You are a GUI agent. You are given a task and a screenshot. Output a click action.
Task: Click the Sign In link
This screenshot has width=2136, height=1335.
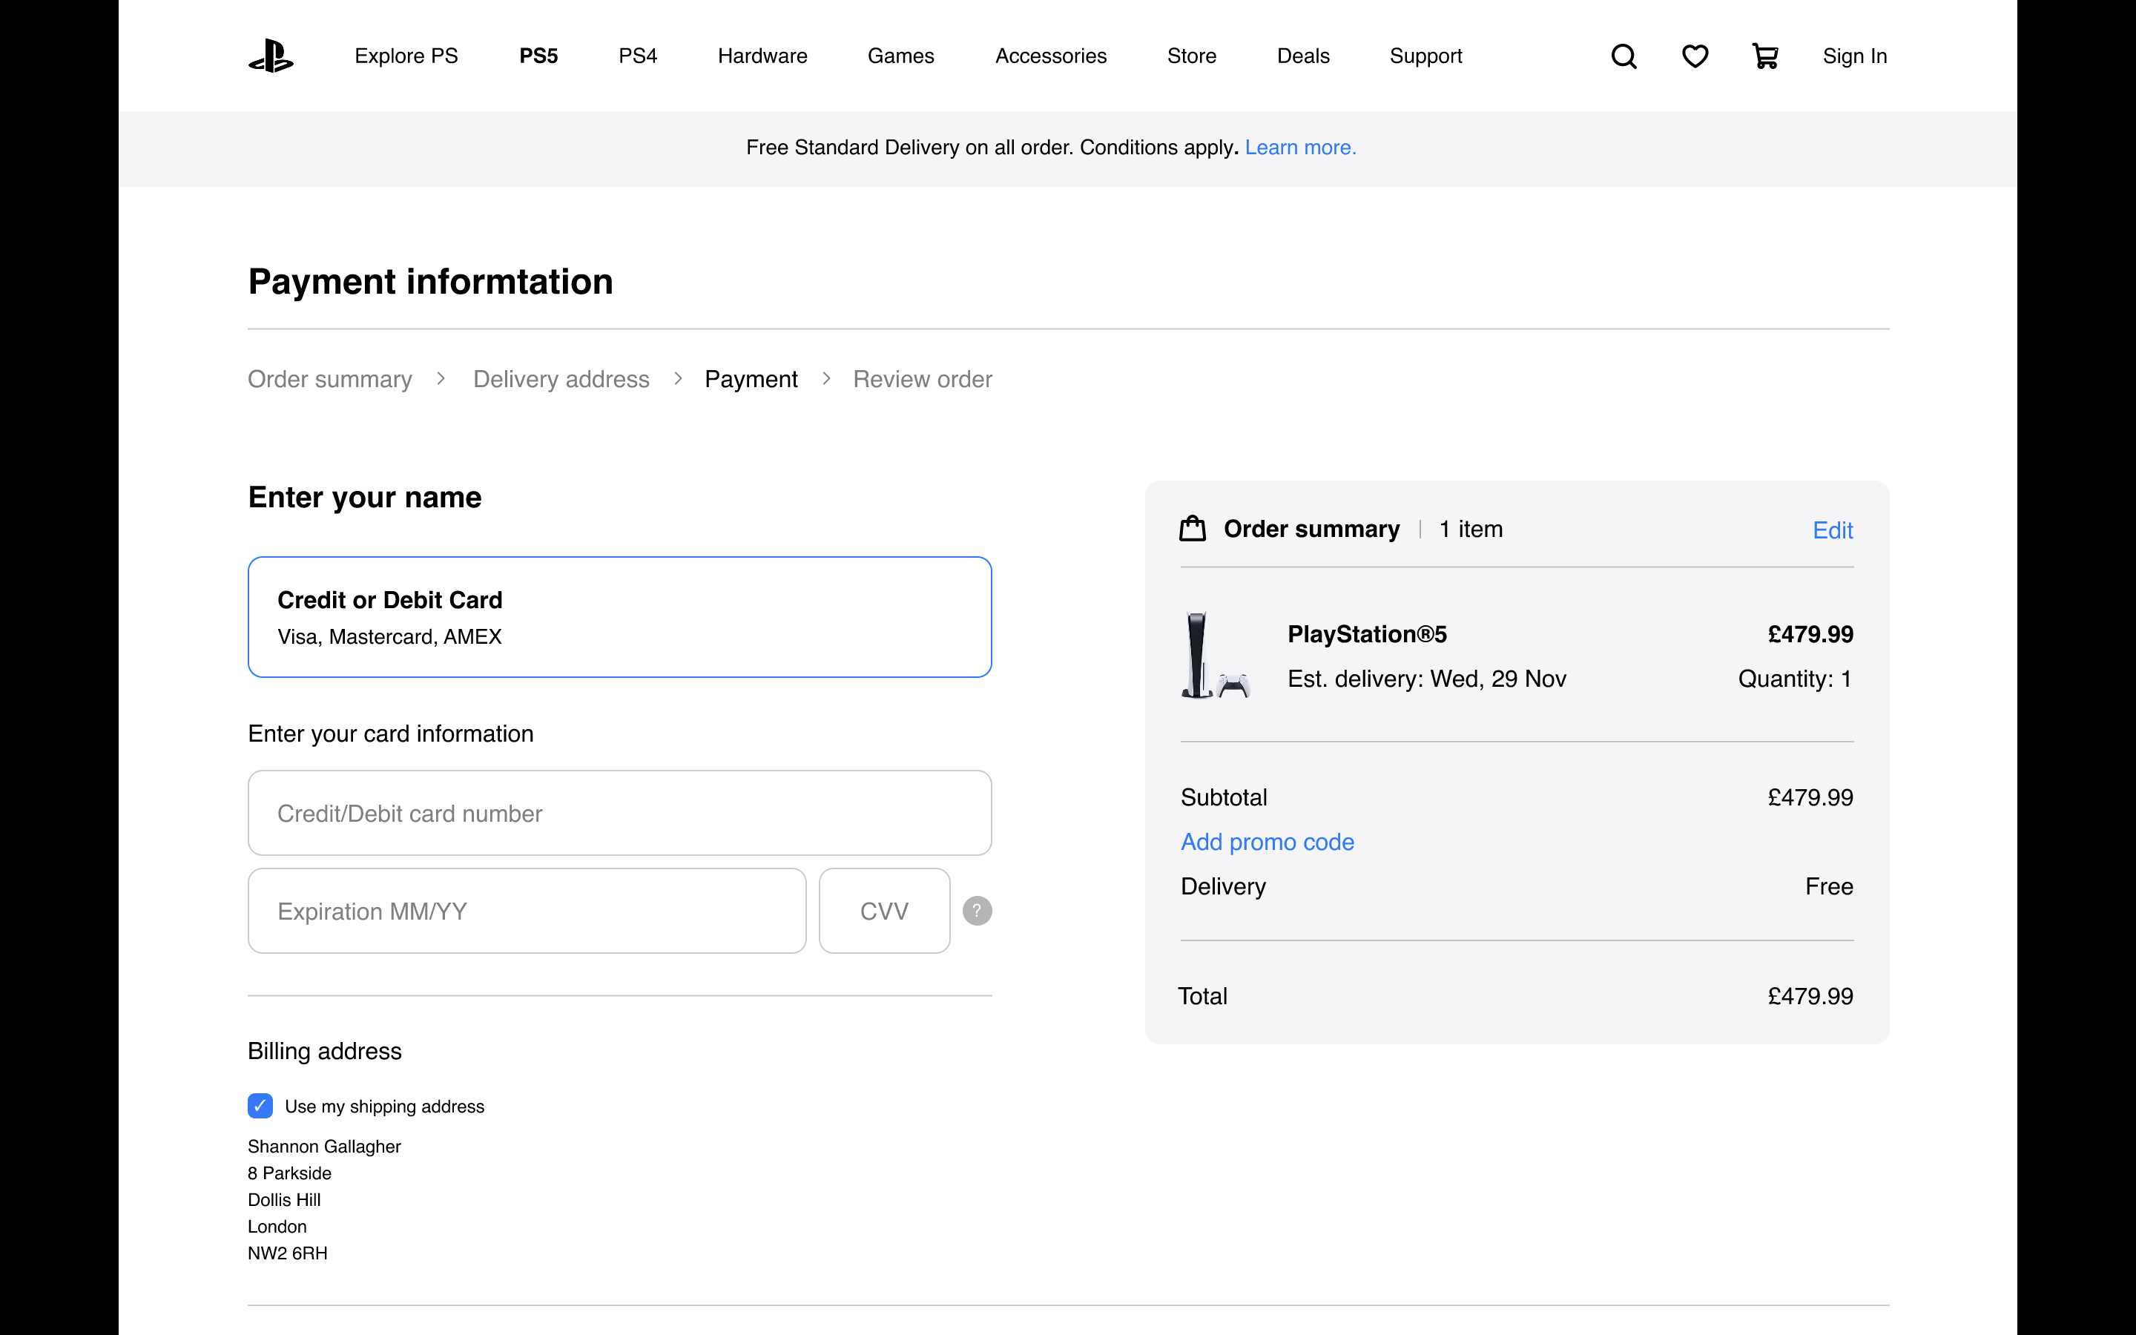click(1854, 56)
